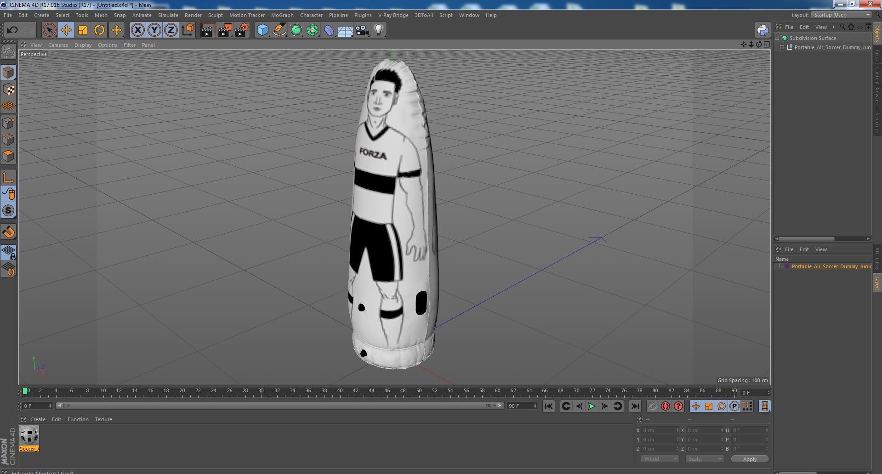Activate the Scale tool
Screen dimensions: 882x474
(83, 30)
